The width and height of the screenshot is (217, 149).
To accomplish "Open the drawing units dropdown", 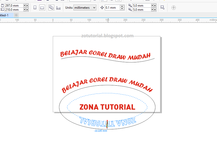I will click(85, 7).
